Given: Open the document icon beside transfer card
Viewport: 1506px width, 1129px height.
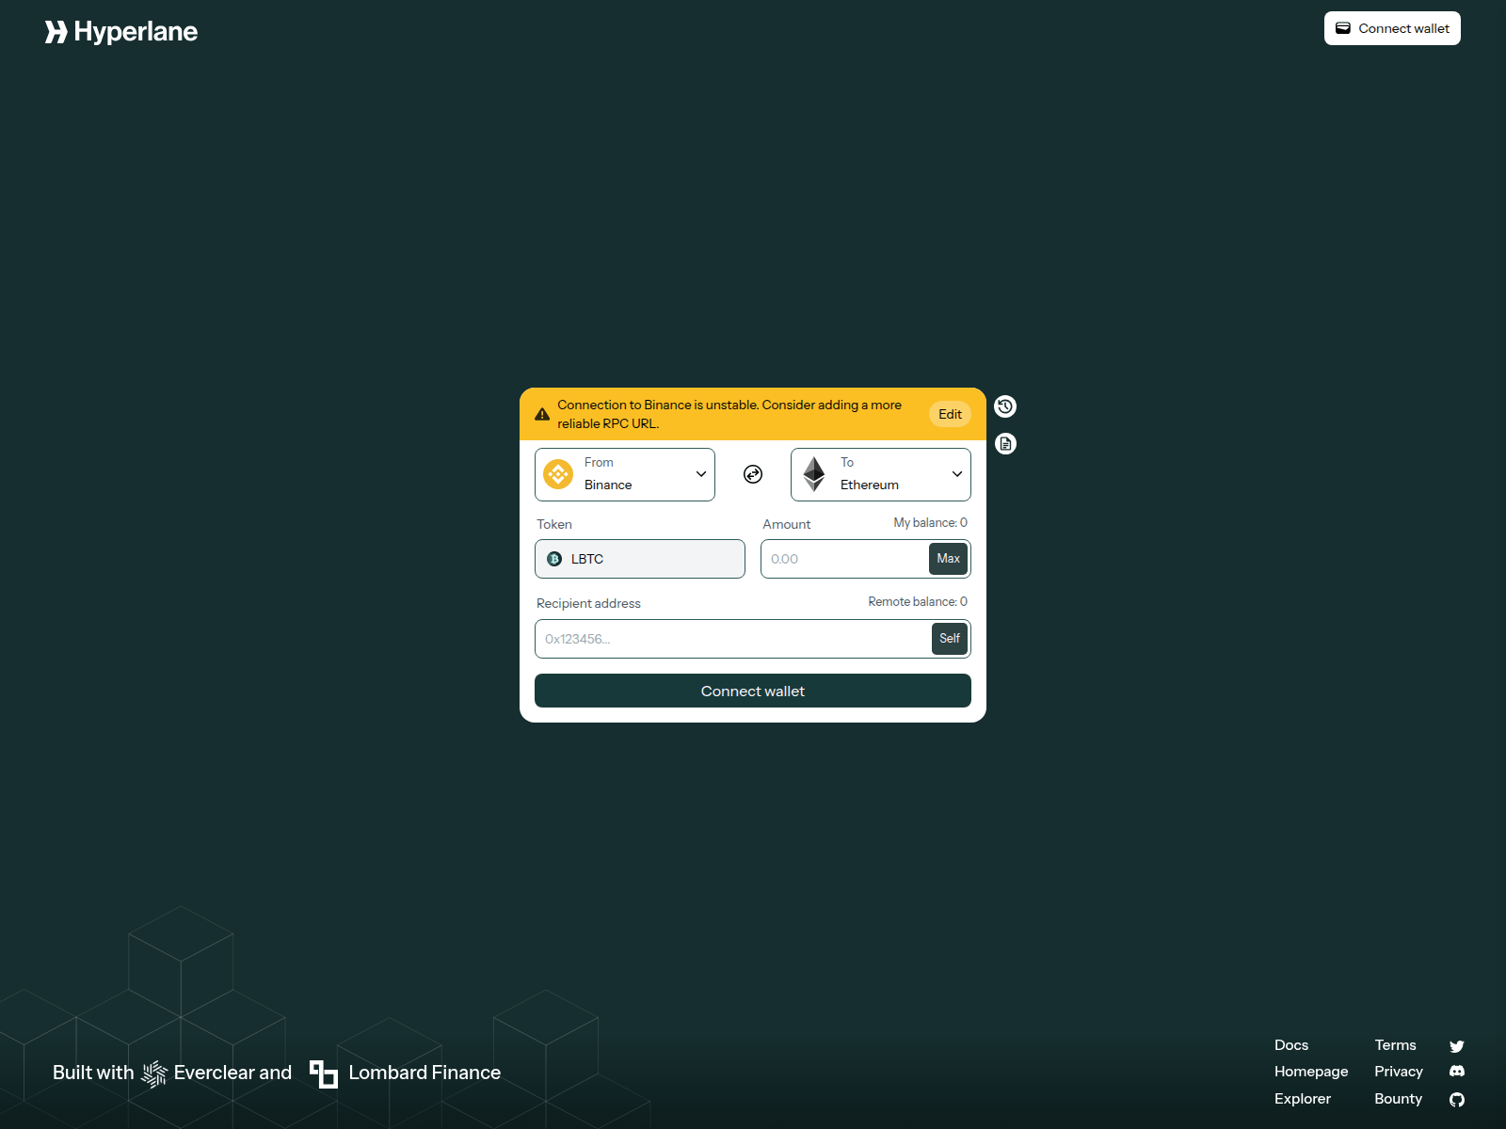Looking at the screenshot, I should coord(1005,443).
